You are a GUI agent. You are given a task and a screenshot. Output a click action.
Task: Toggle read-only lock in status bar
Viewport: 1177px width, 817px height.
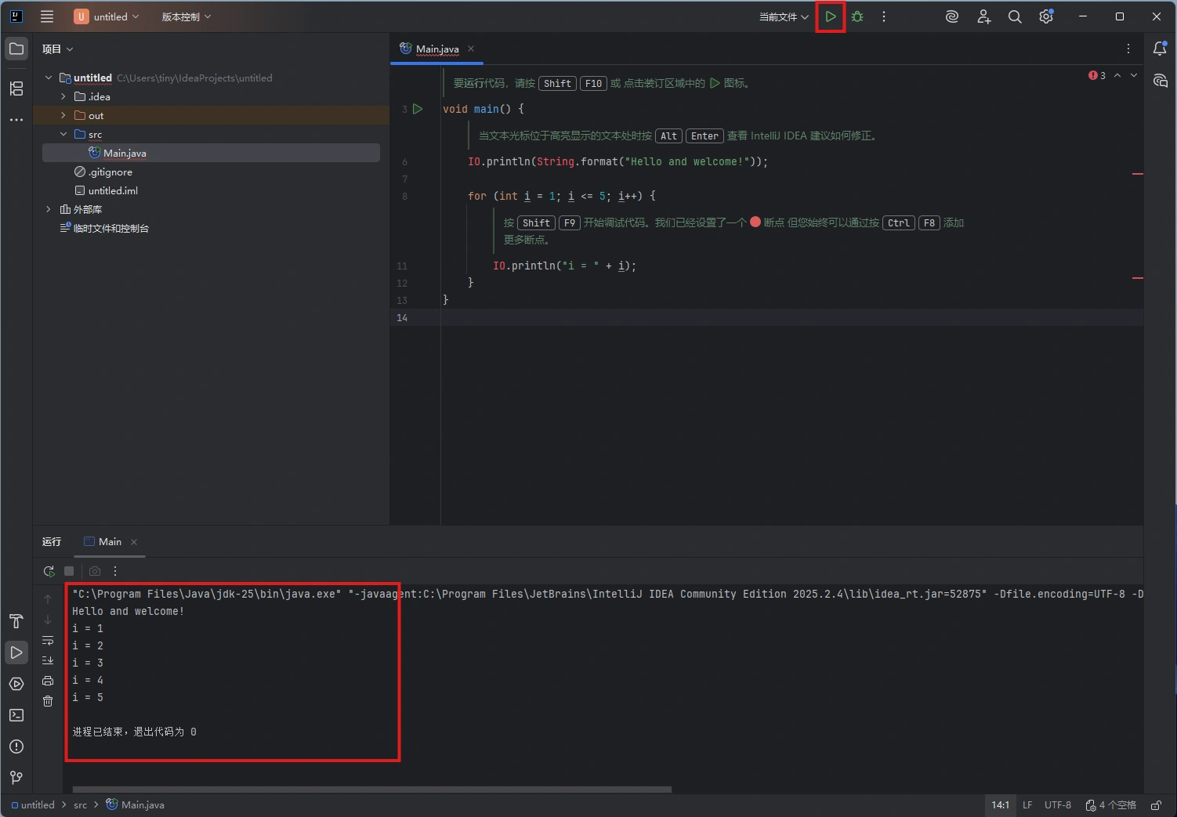tap(1156, 804)
